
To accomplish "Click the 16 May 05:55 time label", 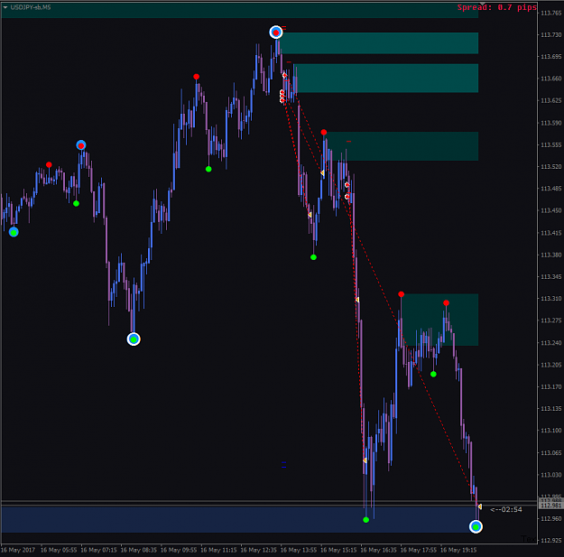I will (x=59, y=550).
